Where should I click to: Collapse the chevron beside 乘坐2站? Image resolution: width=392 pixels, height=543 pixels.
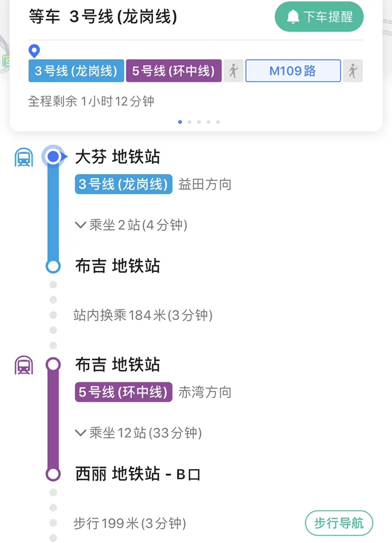point(80,225)
